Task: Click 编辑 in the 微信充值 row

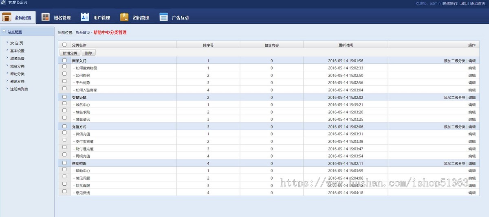Action: [472, 134]
